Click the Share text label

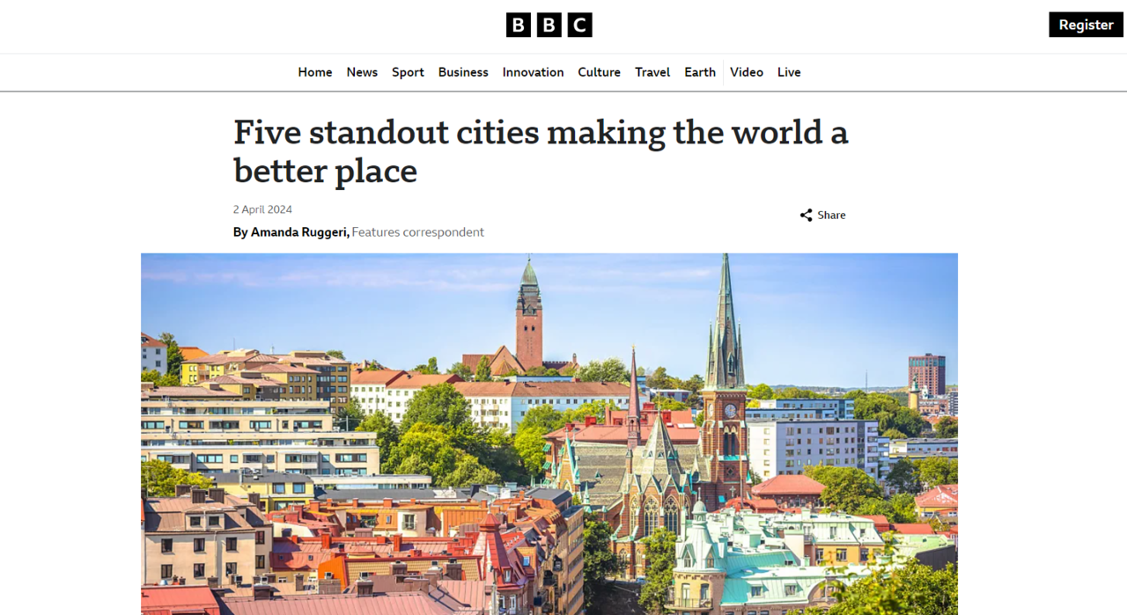tap(831, 216)
